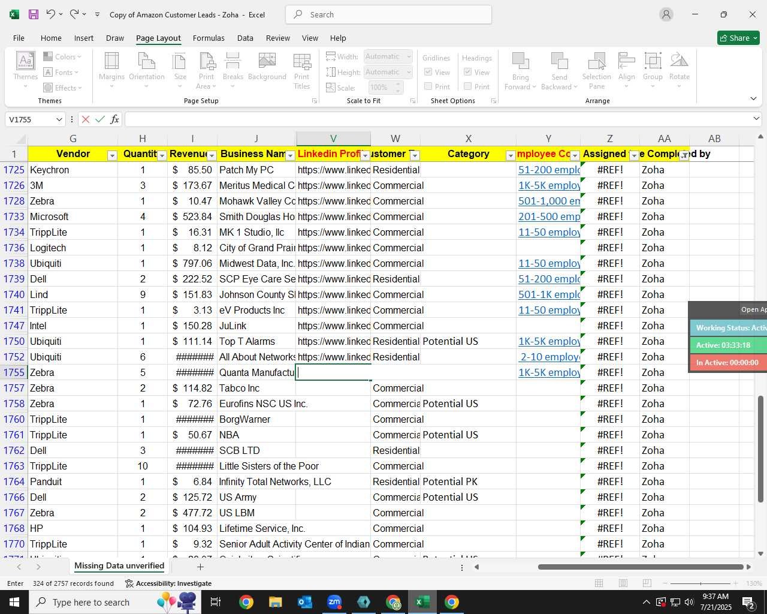The height and width of the screenshot is (614, 767).
Task: Click Accessibility: Investigate in status bar
Action: click(x=168, y=583)
